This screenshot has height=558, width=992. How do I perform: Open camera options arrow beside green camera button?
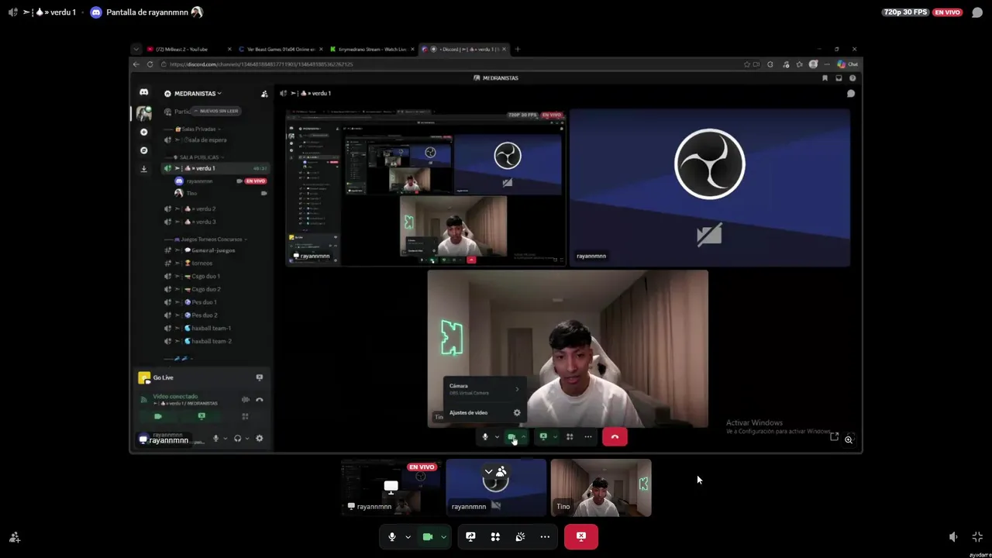[443, 537]
